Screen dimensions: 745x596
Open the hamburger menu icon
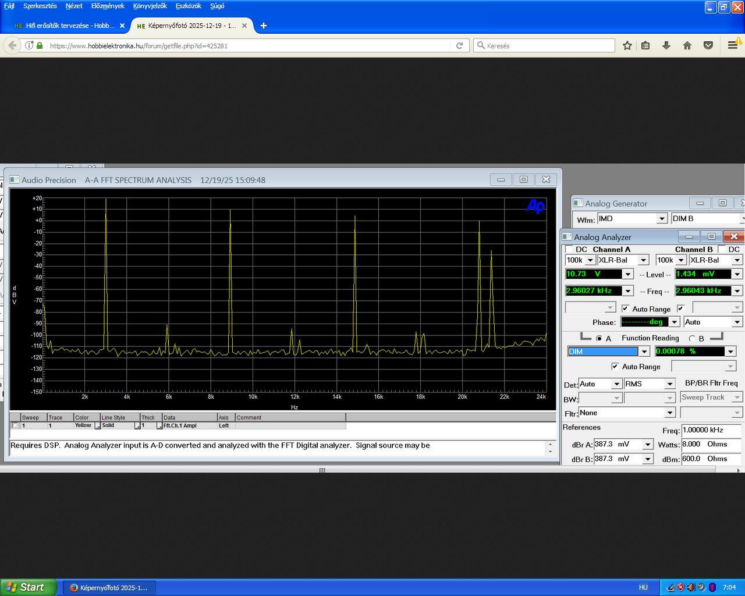(732, 45)
